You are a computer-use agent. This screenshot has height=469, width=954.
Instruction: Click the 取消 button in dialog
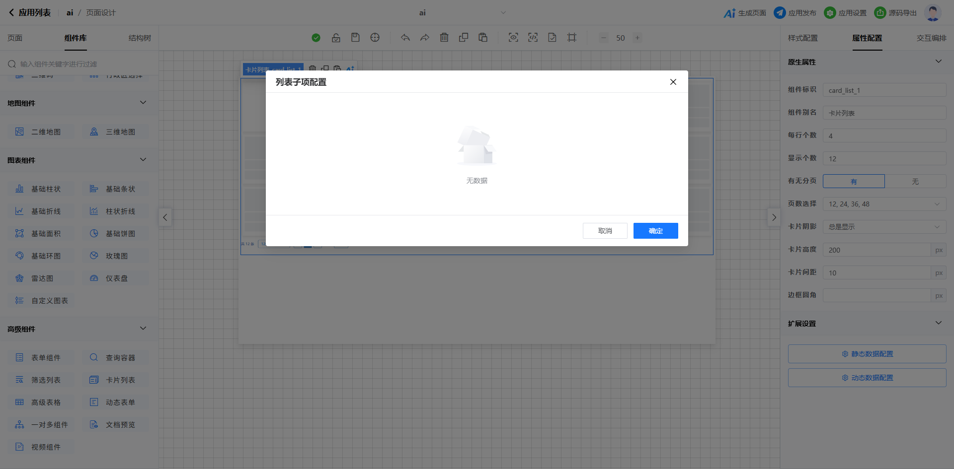click(605, 231)
